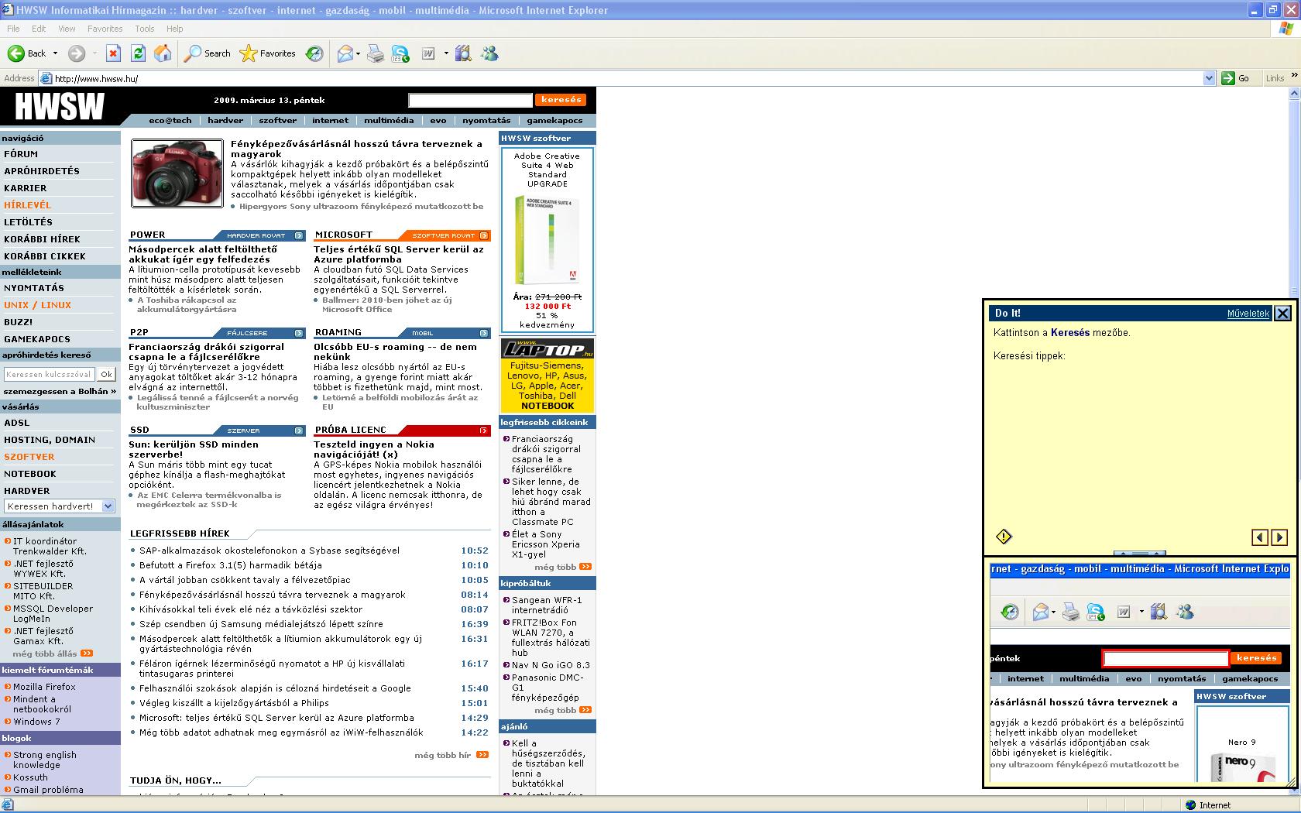Click the Keressen kulcsszóval input field
Viewport: 1301px width, 813px height.
tap(50, 375)
